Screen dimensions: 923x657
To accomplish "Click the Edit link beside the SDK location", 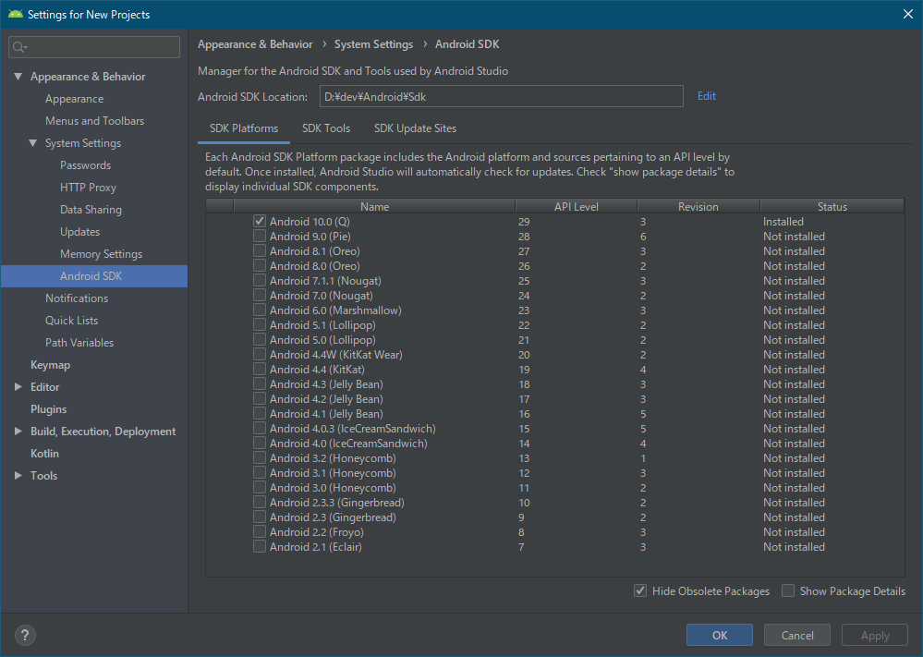I will pos(706,96).
